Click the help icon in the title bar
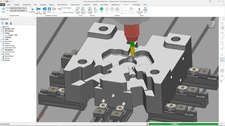This screenshot has height=126, width=225. 210,1
